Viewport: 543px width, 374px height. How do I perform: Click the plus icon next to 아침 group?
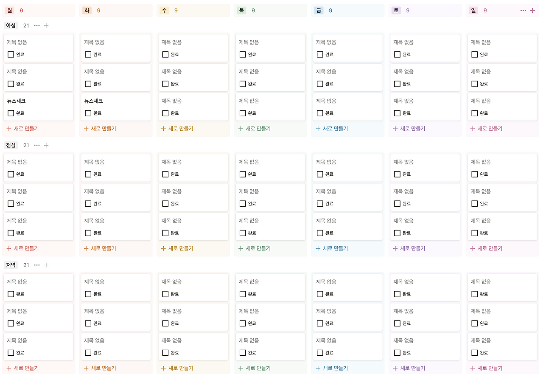pyautogui.click(x=46, y=25)
